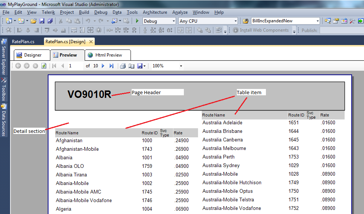Viewport: 364px width, 214px height.
Task: Expand the Add New Item dropdown arrow
Action: [27, 21]
